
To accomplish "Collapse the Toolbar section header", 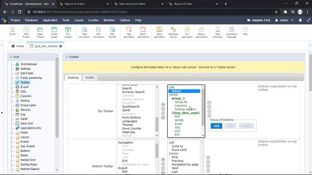I will click(x=67, y=57).
